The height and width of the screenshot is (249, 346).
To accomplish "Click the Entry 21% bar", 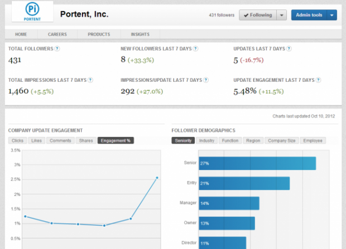I will [x=244, y=183].
